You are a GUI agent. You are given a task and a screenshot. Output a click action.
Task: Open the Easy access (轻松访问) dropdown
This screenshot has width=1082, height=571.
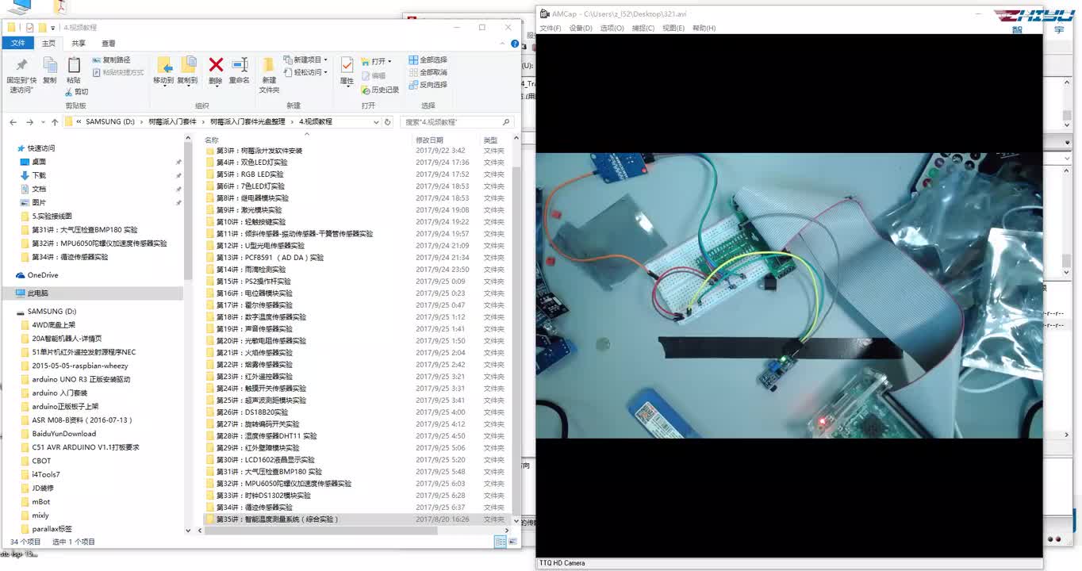(305, 72)
